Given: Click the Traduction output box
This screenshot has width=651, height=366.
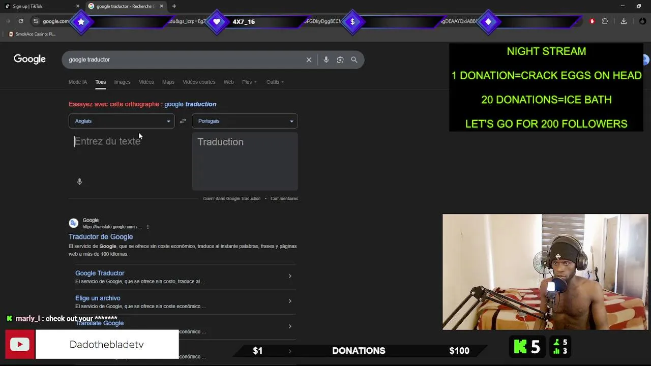Looking at the screenshot, I should 245,161.
